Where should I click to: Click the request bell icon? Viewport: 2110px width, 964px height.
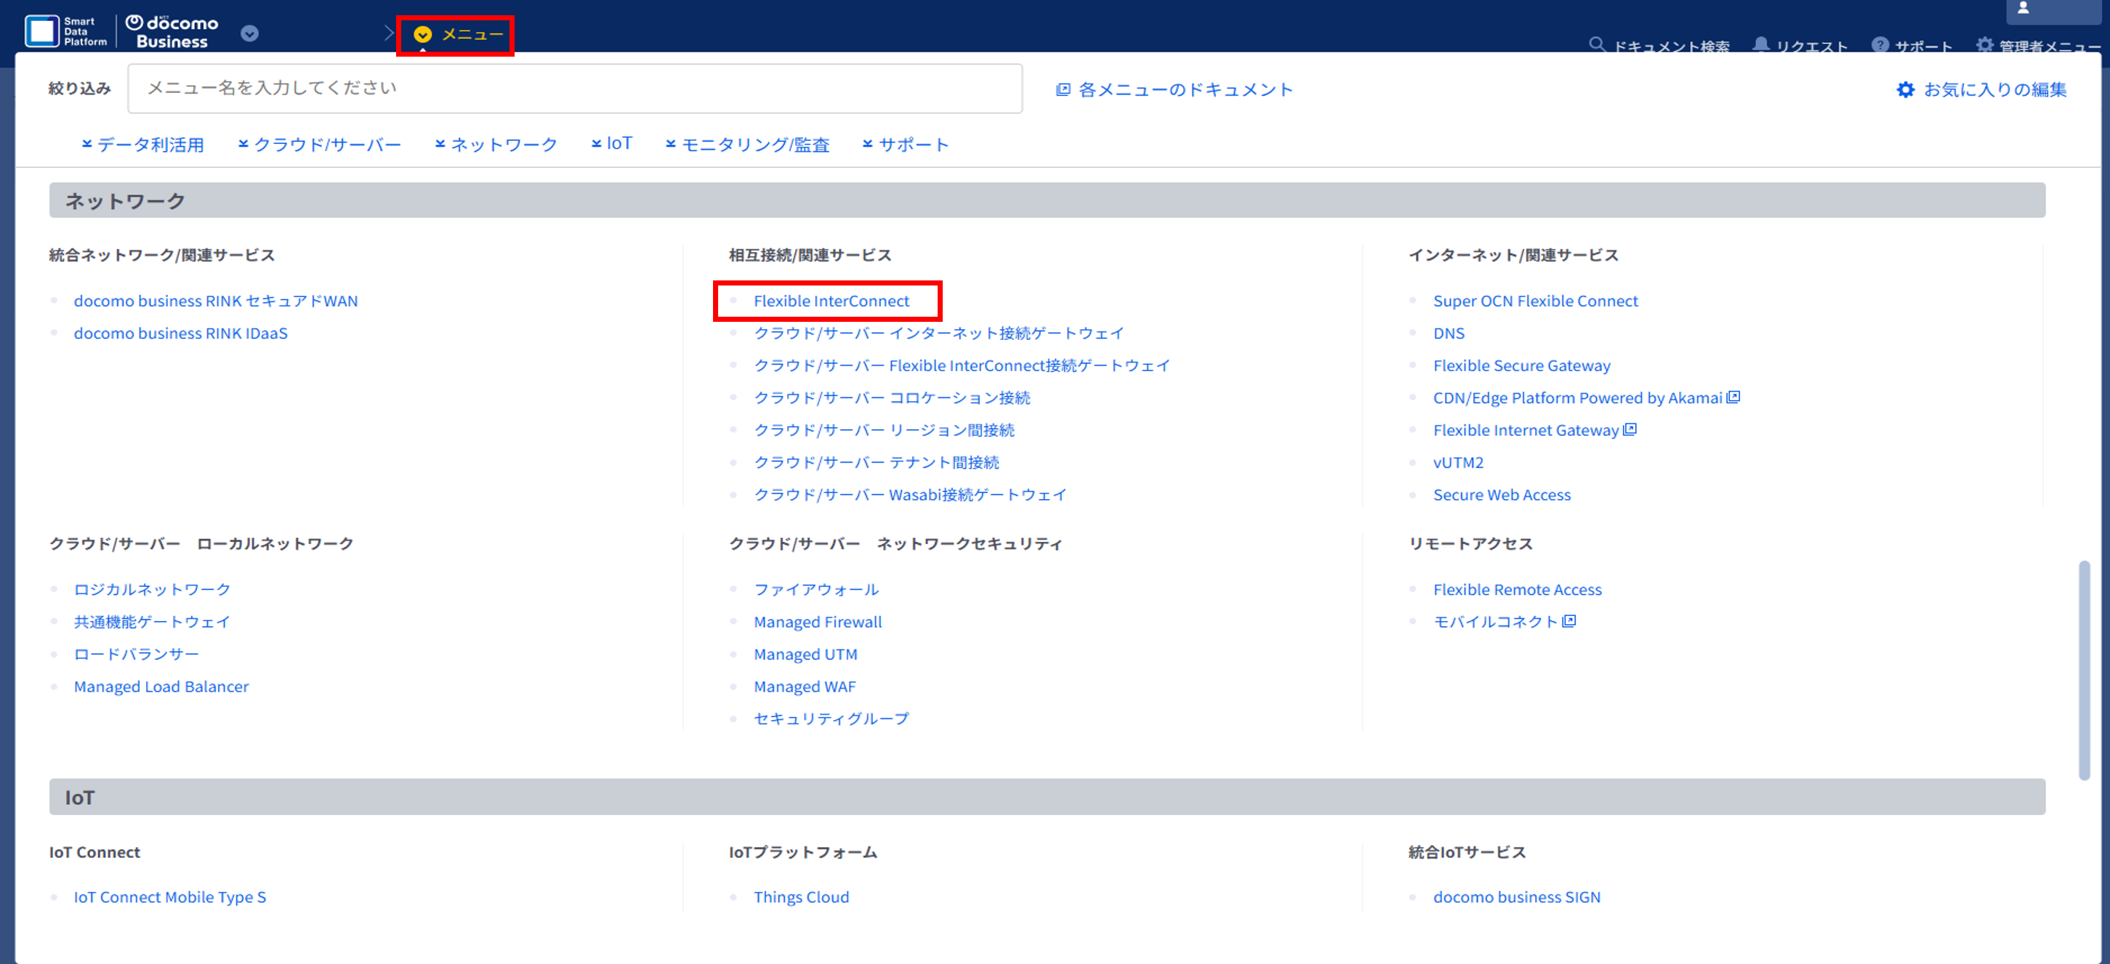[x=1760, y=44]
